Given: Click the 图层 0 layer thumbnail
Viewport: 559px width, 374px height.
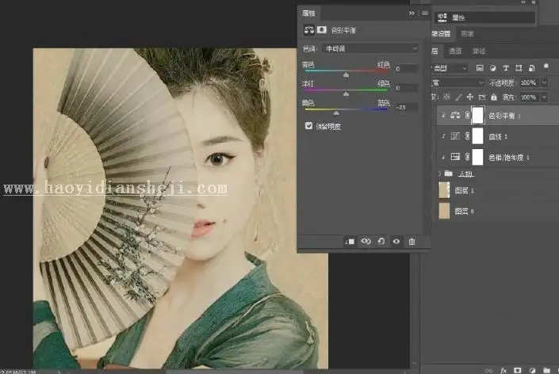Looking at the screenshot, I should (444, 211).
